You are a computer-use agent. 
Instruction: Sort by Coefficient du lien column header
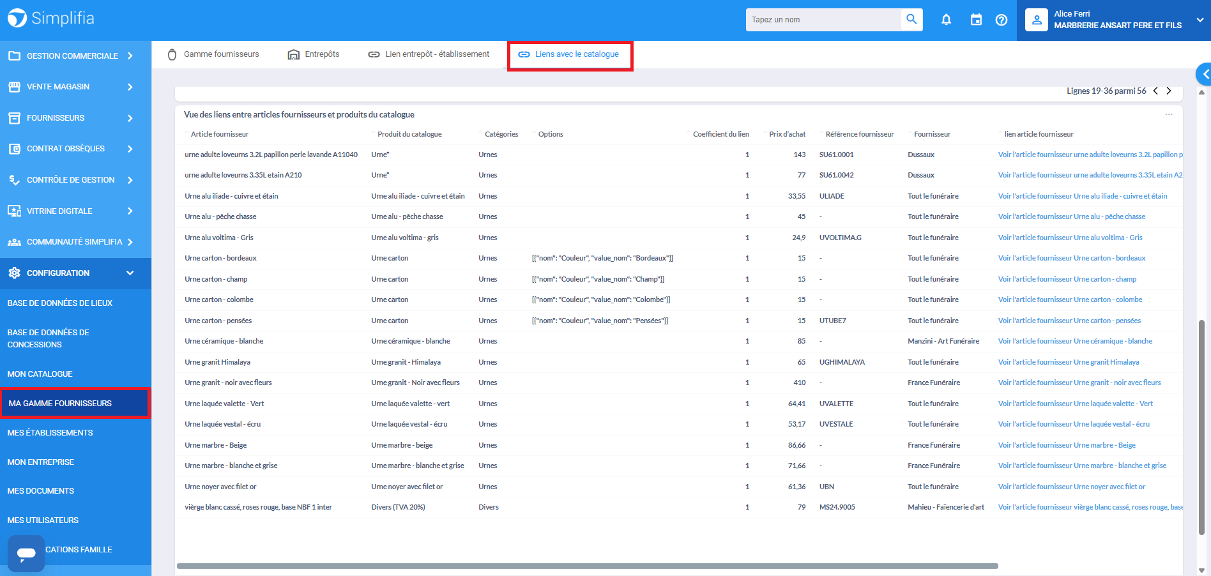(x=721, y=134)
